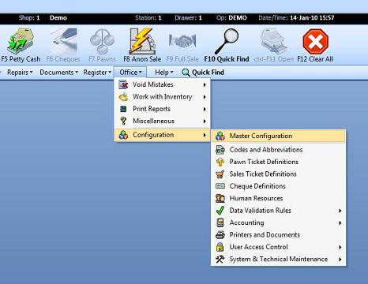Expand the Print Reports submenu arrow
Image resolution: width=368 pixels, height=284 pixels.
coord(205,109)
